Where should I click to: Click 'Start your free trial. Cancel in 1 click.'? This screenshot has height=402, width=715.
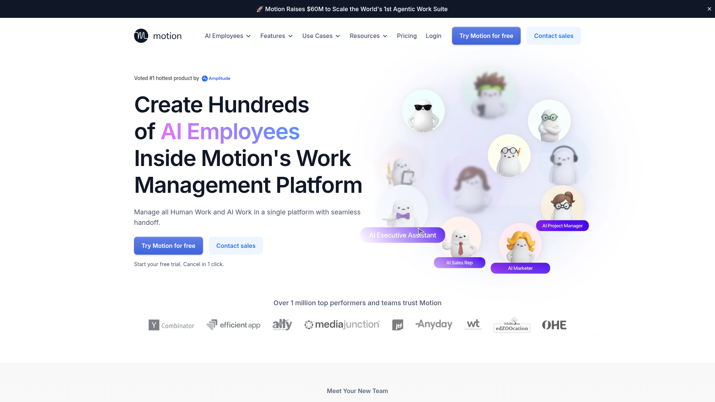click(x=179, y=264)
